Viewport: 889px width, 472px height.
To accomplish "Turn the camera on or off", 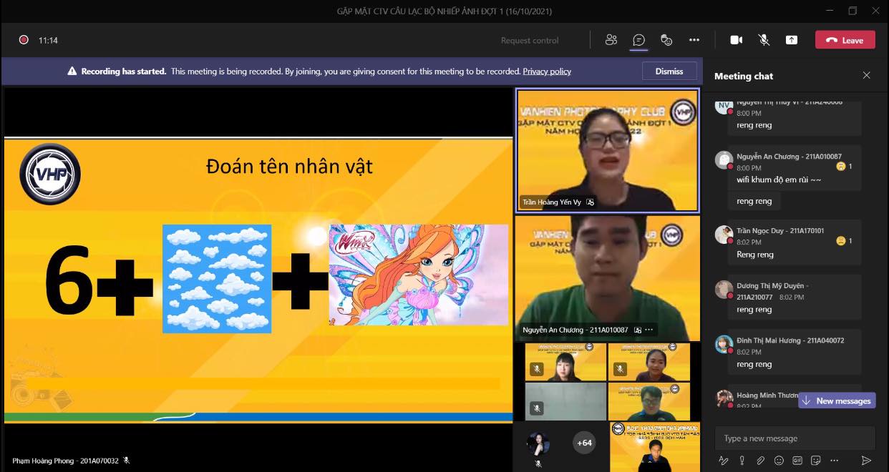I will click(737, 40).
